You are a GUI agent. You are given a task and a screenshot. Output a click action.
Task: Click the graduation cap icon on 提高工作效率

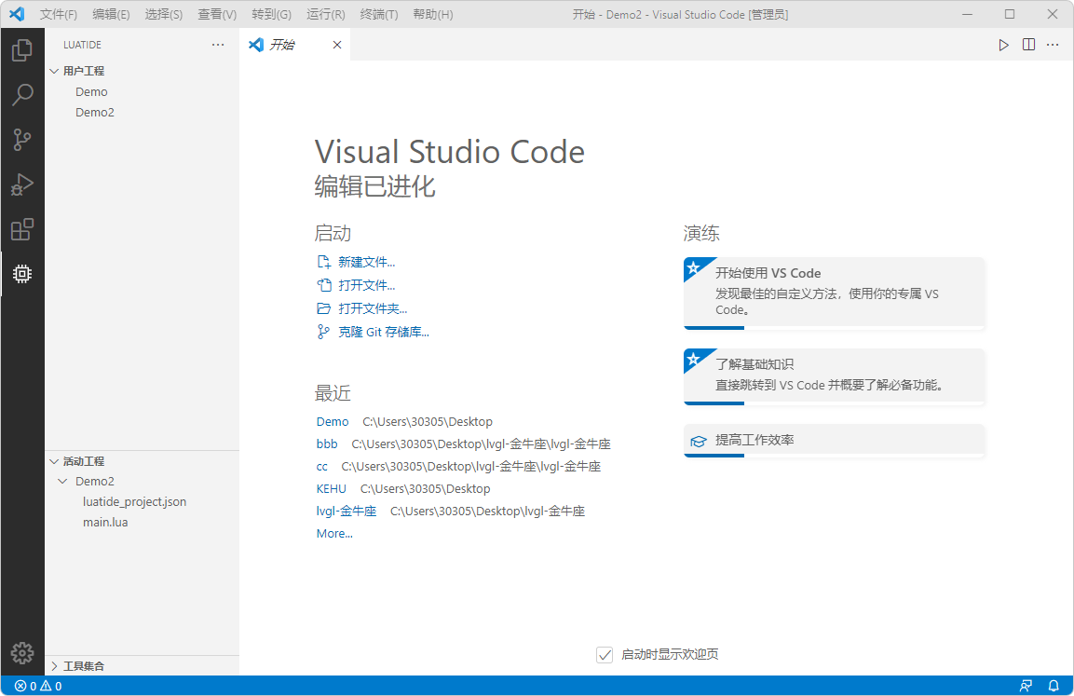coord(698,441)
